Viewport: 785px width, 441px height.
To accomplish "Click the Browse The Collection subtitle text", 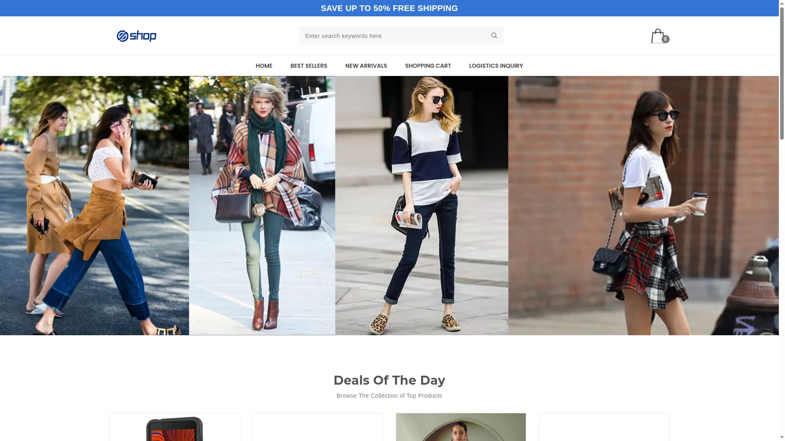I will tap(389, 396).
